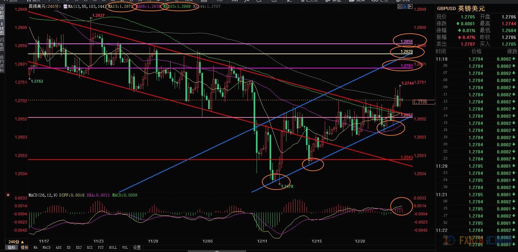Image resolution: width=518 pixels, height=252 pixels.
Task: Toggle the MACD indicator button
Action: [46, 247]
